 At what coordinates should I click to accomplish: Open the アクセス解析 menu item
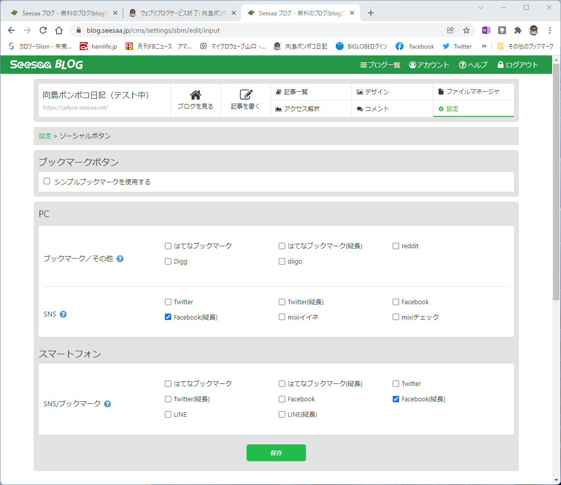click(311, 109)
